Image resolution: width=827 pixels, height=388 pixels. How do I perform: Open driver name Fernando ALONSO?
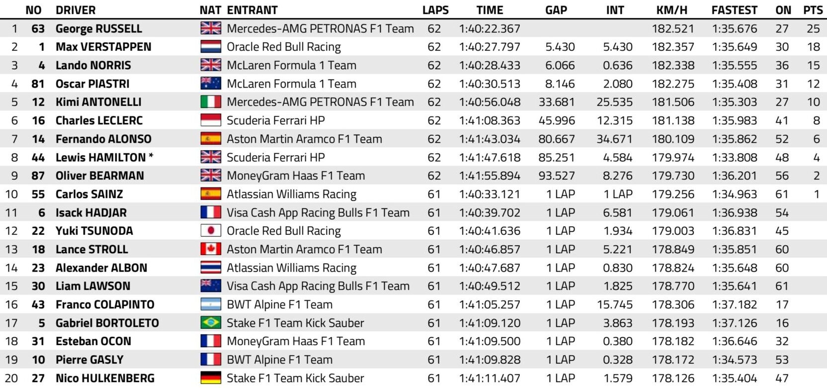click(103, 139)
